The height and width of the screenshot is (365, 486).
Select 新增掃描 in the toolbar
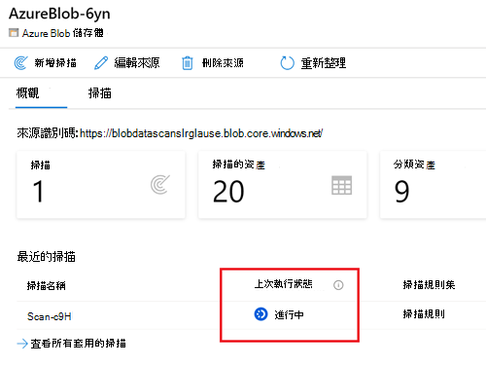[x=55, y=63]
